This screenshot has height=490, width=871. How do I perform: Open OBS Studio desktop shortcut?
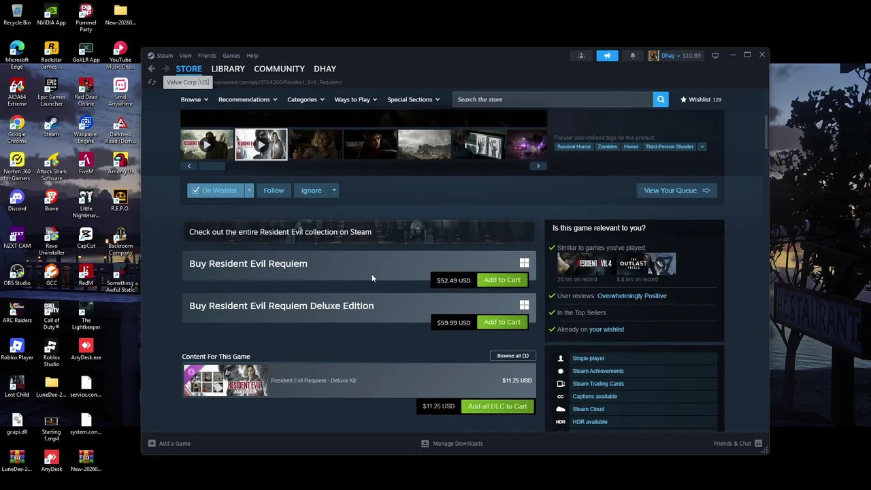click(x=17, y=276)
